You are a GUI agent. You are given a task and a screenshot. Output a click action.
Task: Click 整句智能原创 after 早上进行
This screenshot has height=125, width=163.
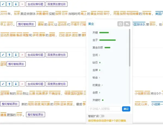26,24
